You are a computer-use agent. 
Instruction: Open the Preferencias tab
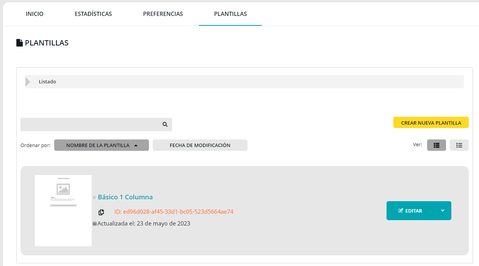point(163,14)
